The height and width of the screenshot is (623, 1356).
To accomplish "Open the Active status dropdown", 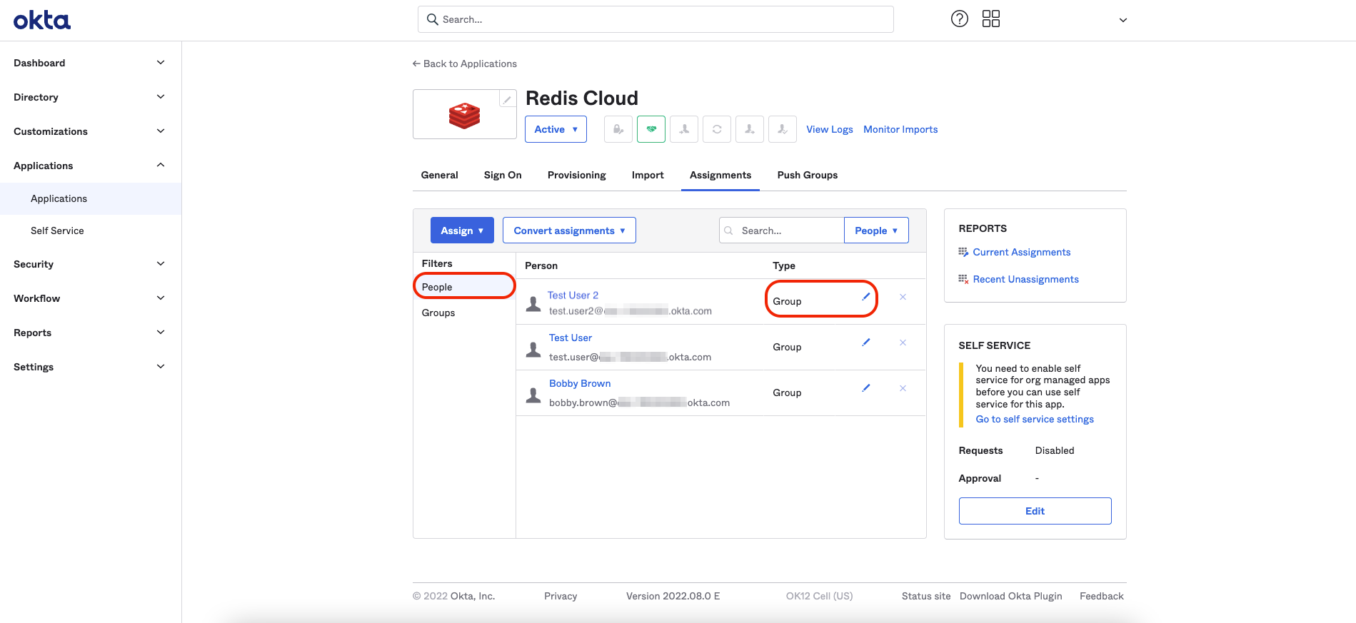I will pyautogui.click(x=556, y=129).
